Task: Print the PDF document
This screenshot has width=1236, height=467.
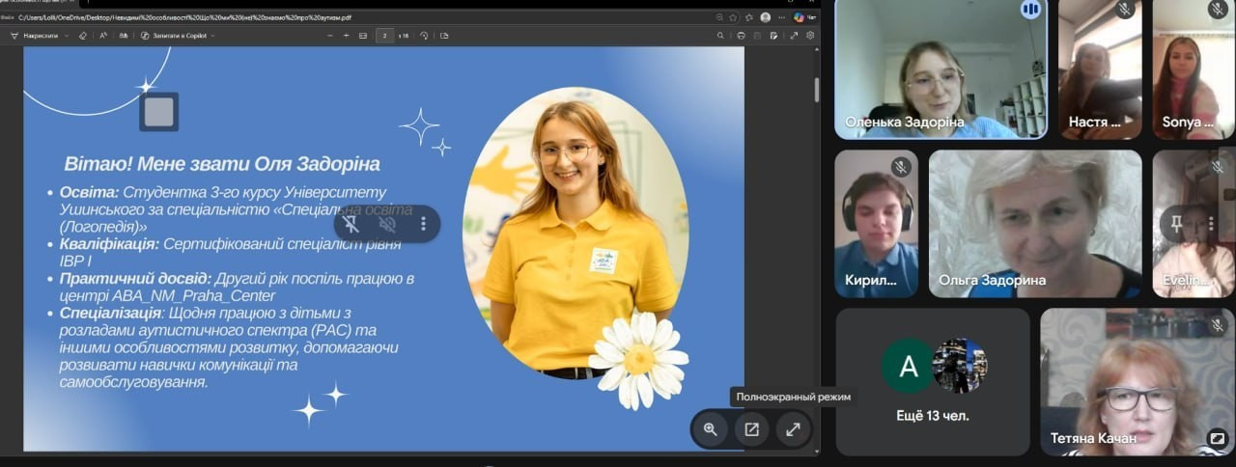Action: point(741,36)
